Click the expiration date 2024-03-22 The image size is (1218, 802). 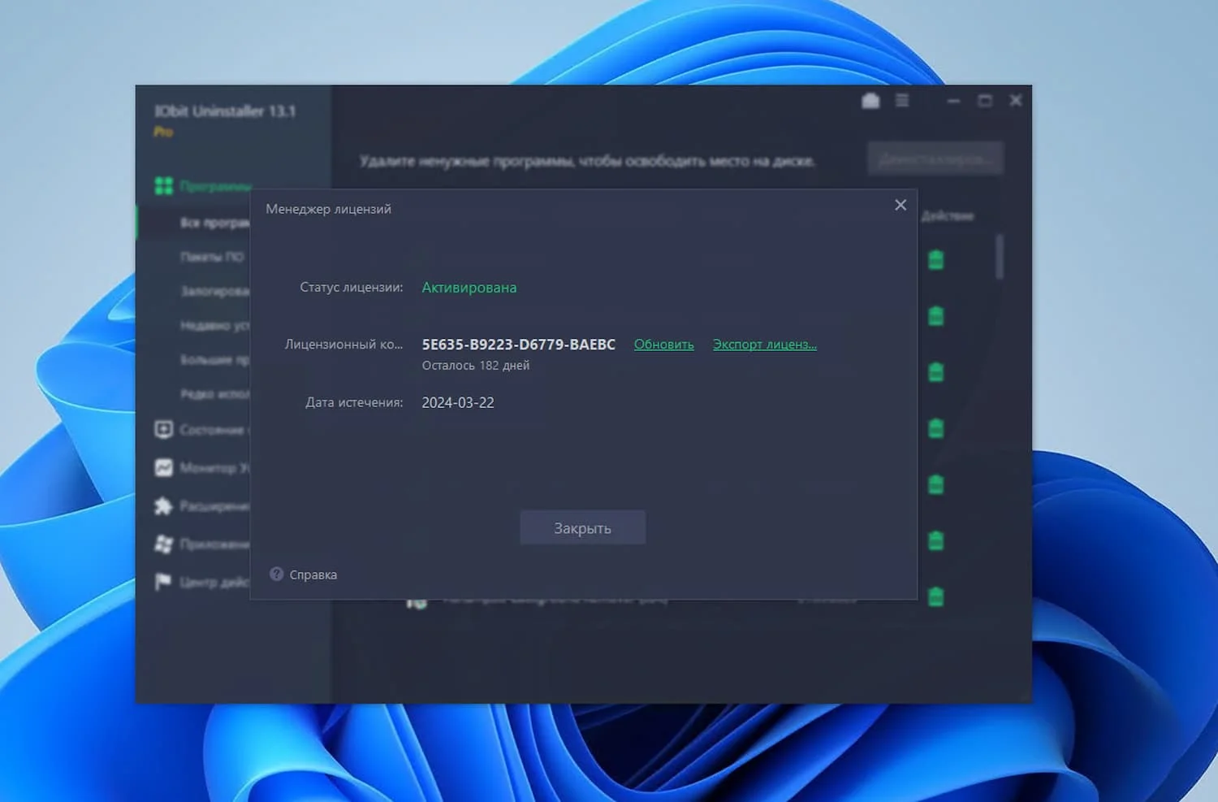pos(458,402)
